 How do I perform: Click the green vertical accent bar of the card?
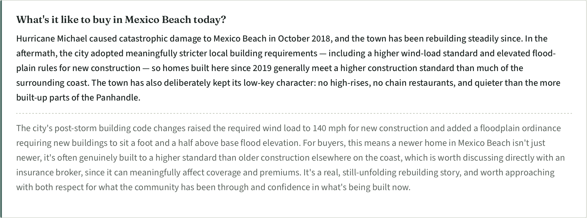point(1,109)
